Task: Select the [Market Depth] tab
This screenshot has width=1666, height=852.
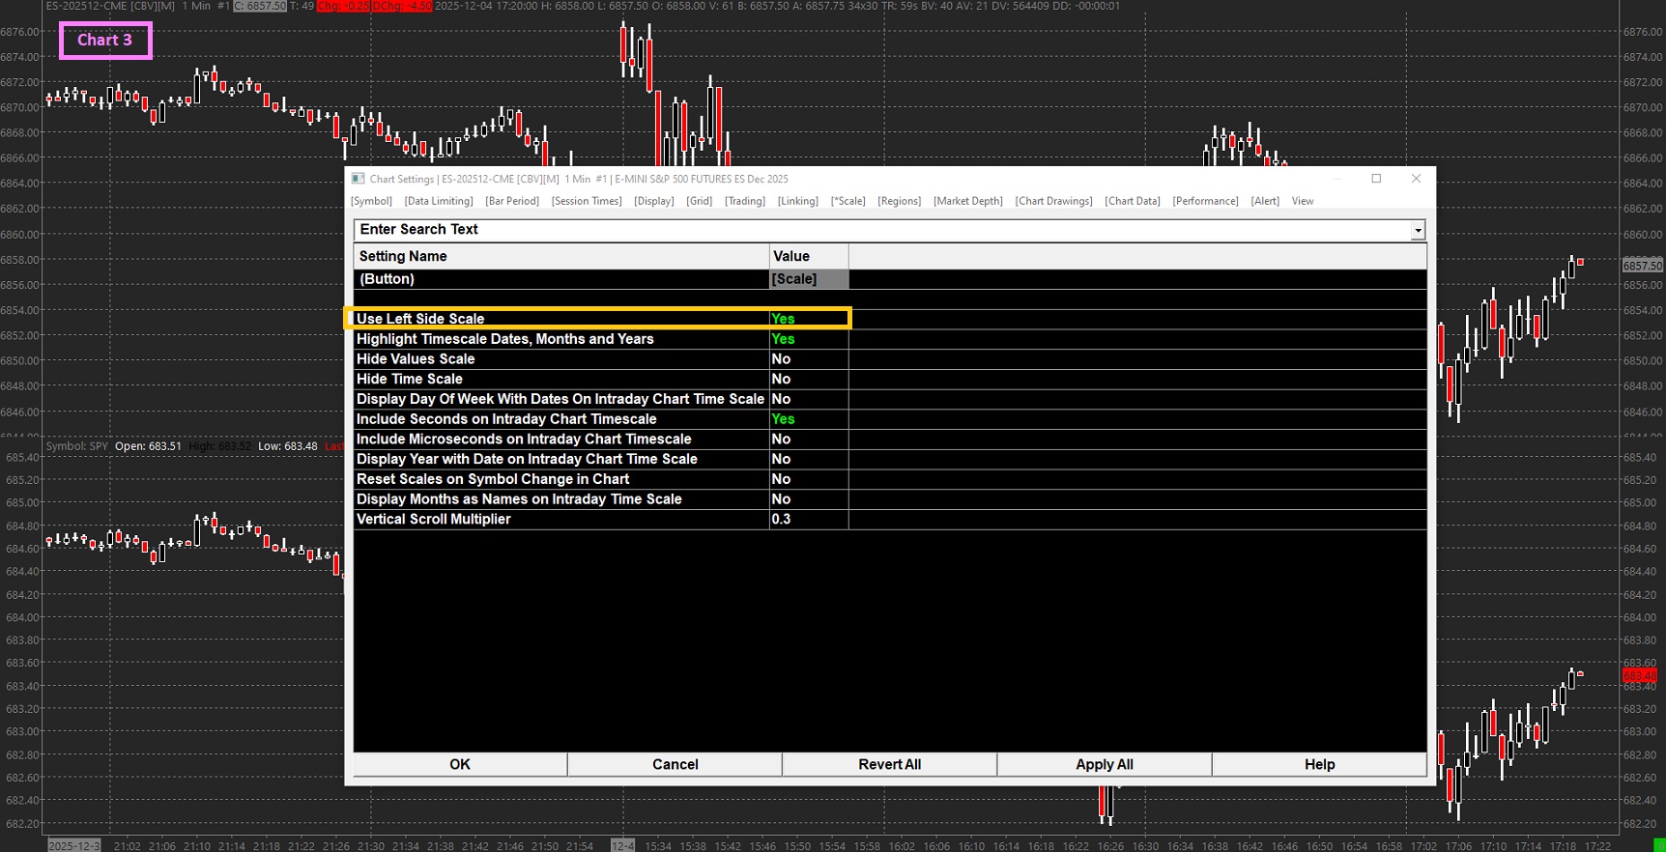Action: click(967, 201)
